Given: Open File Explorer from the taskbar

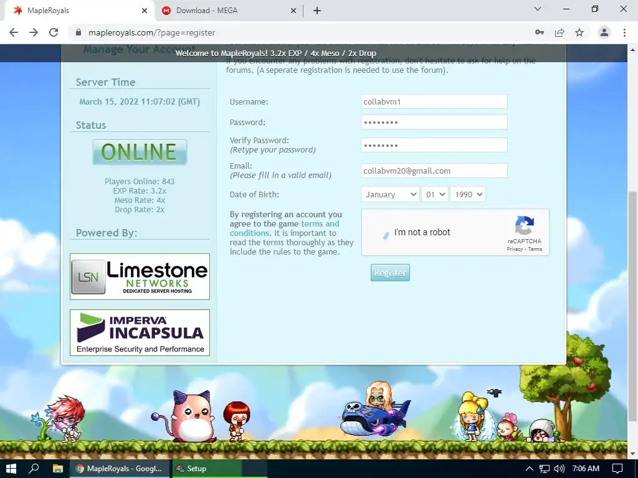Looking at the screenshot, I should click(x=57, y=469).
